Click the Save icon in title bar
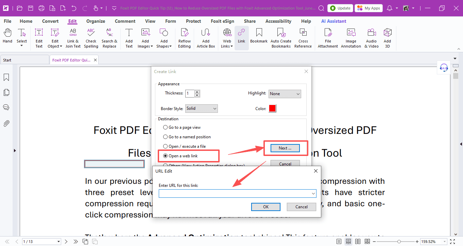 tap(31, 8)
